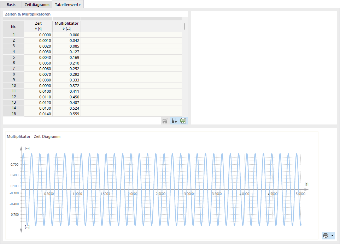Click the -0.700 y-axis label
Viewport: 340px width, 244px height.
point(14,214)
